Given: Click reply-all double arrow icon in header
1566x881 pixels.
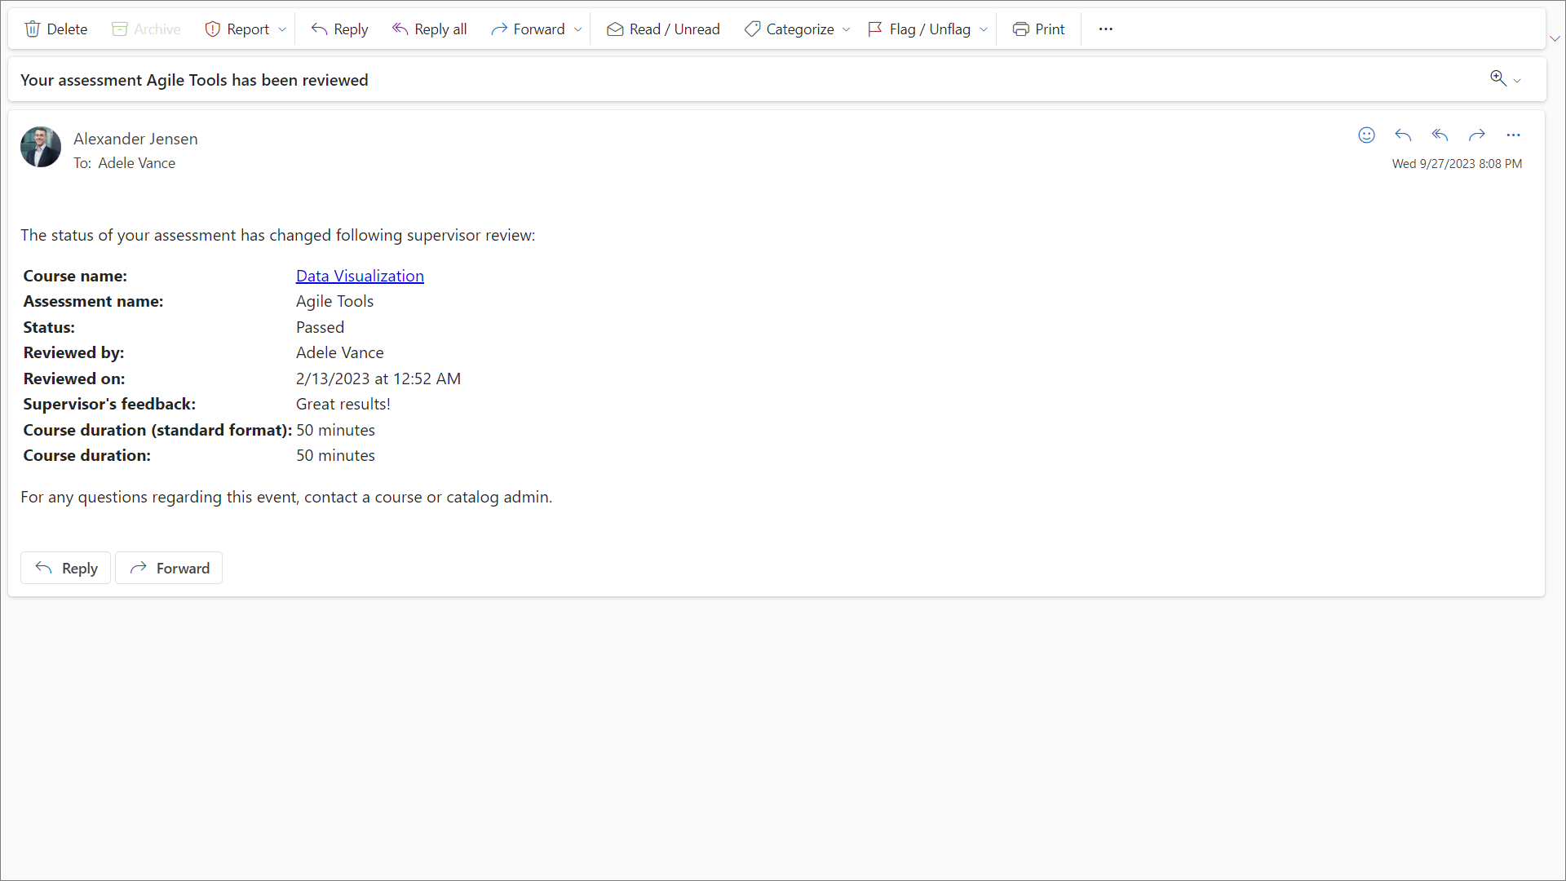Looking at the screenshot, I should (x=1440, y=135).
